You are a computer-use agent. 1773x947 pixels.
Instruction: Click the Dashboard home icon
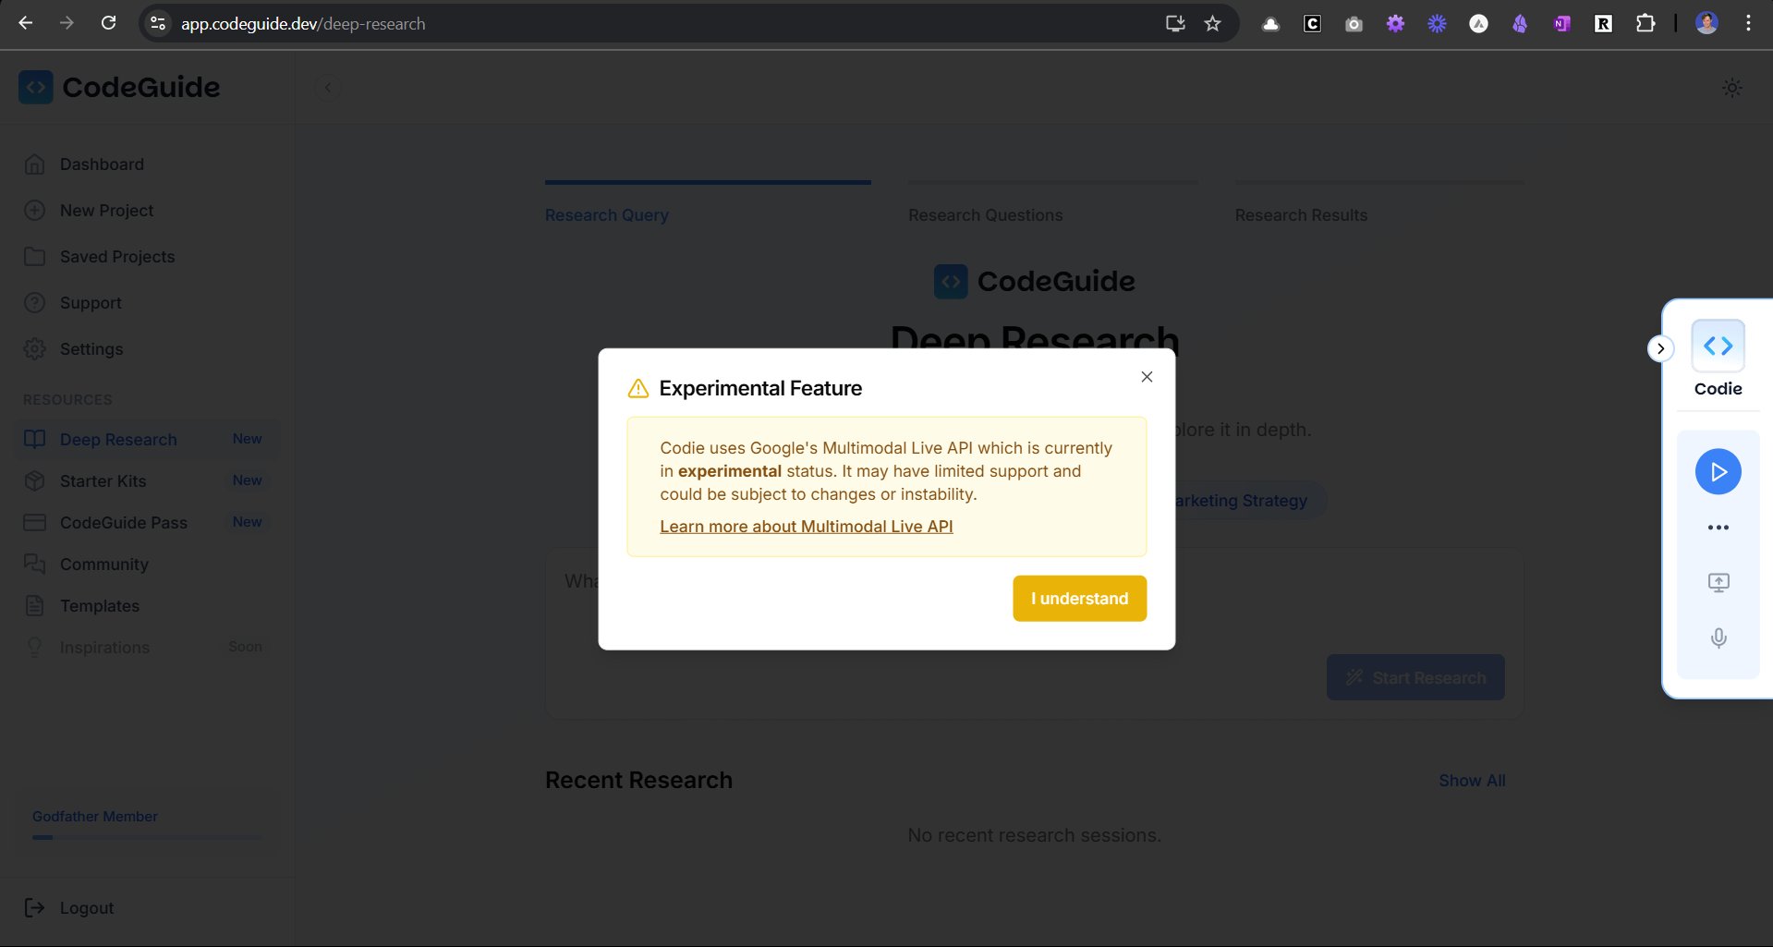(x=35, y=164)
